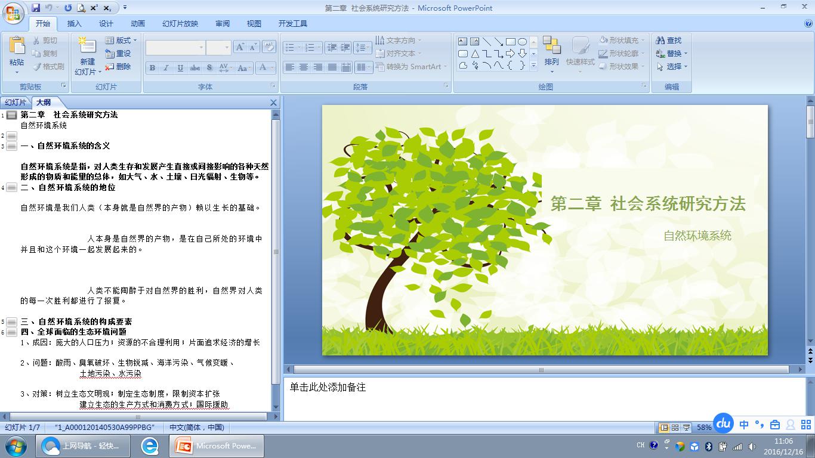Open the font size combo box
This screenshot has width=815, height=458.
click(218, 48)
